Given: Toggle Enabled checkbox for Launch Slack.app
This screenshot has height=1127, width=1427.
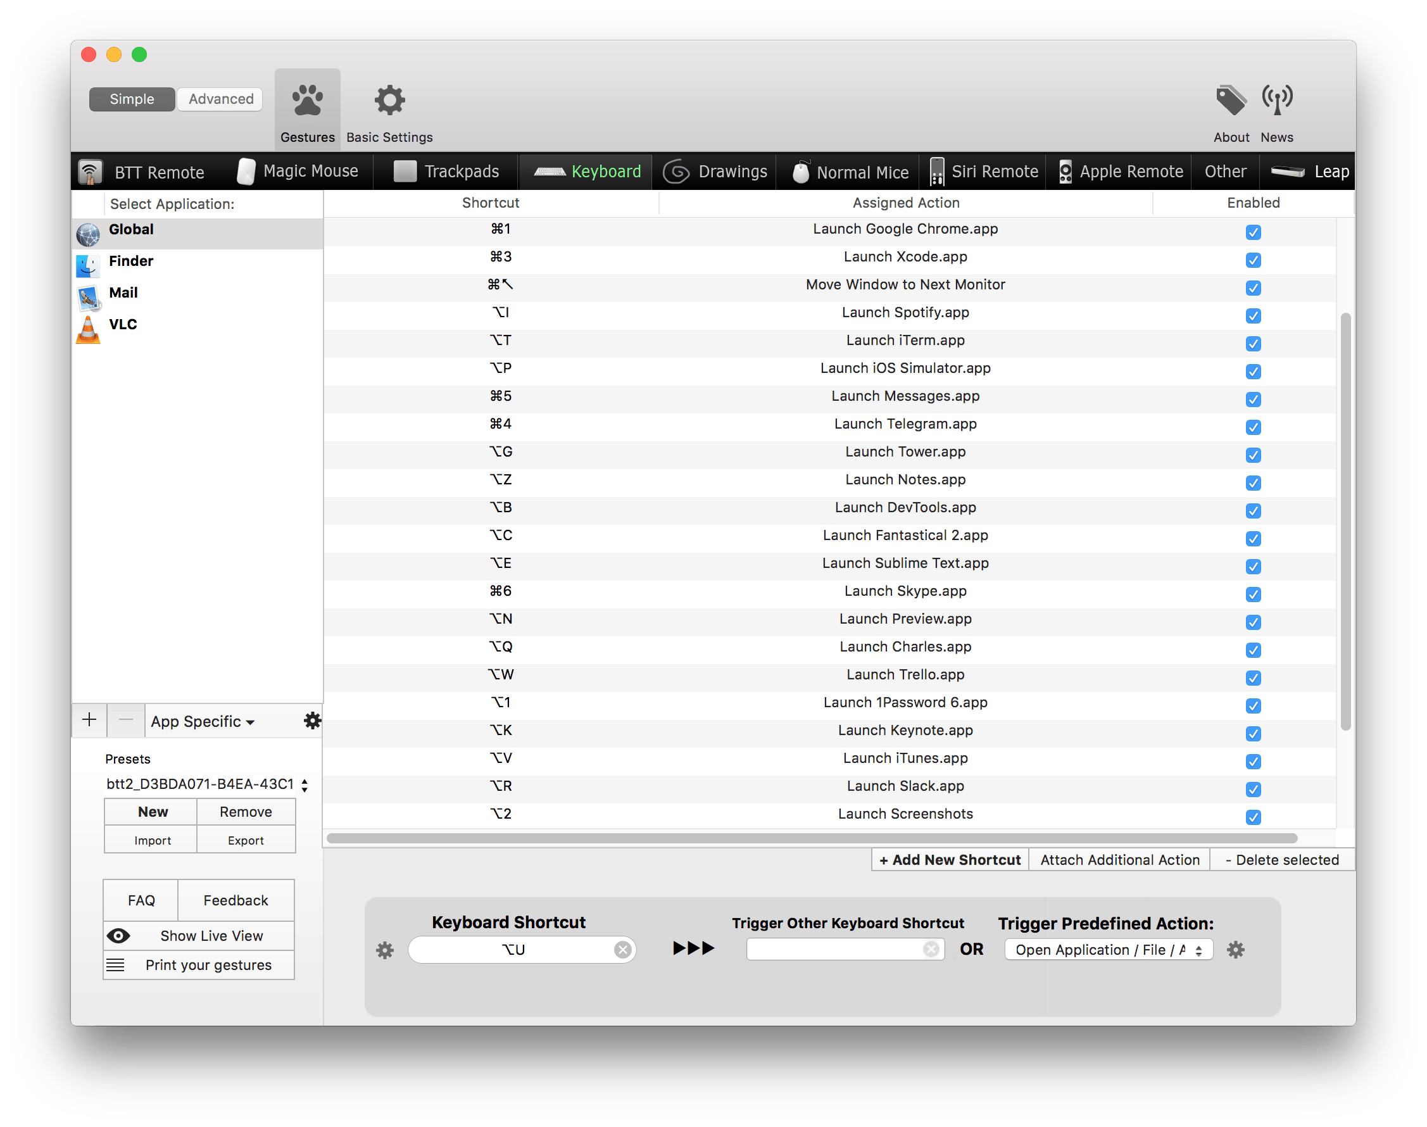Looking at the screenshot, I should click(1253, 789).
